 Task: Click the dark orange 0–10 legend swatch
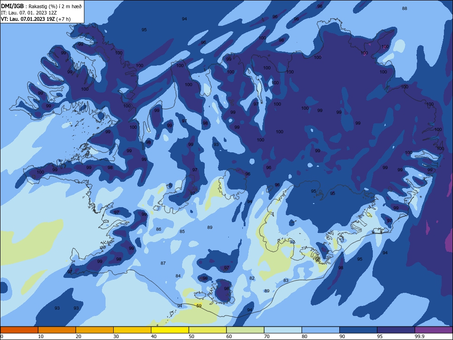click(x=19, y=330)
